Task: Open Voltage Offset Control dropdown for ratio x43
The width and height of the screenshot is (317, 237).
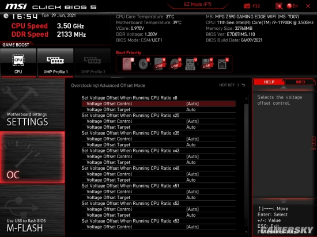Action: 158,156
